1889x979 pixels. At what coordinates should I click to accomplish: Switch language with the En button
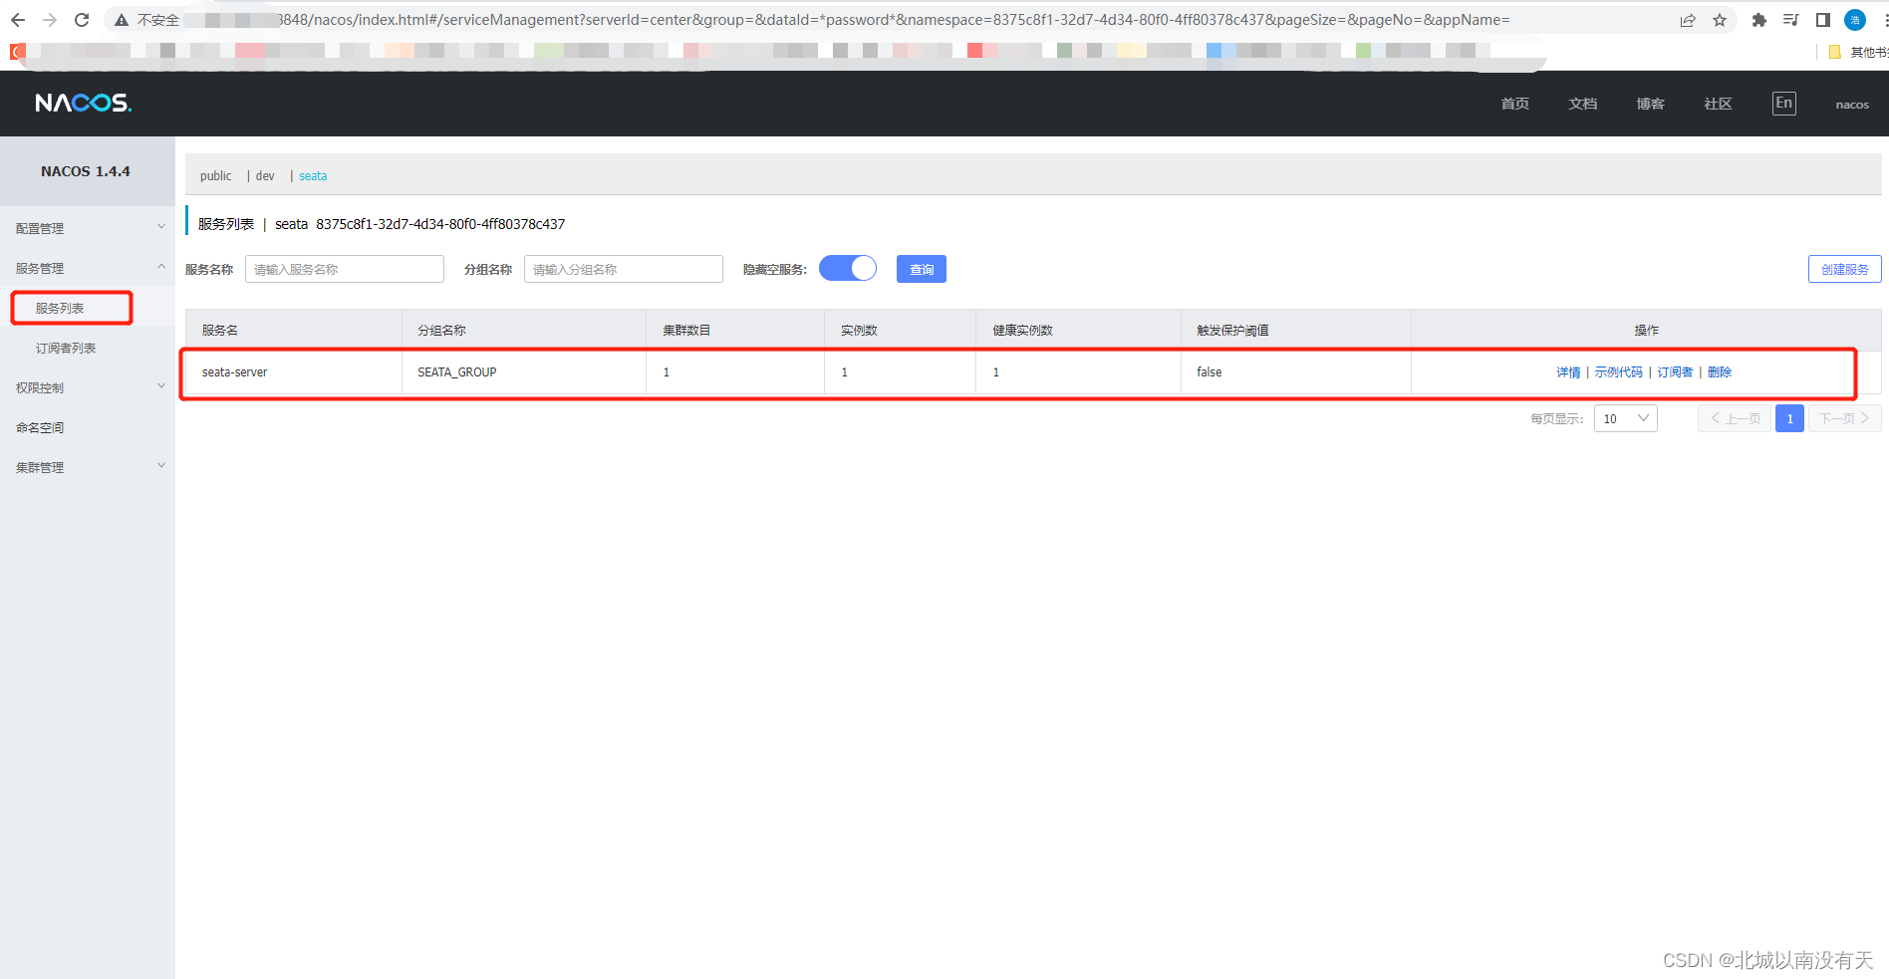[1784, 104]
